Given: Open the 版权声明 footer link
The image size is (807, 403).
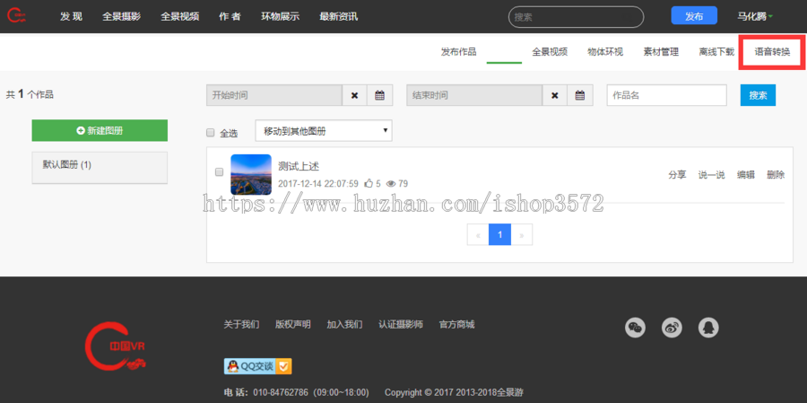Looking at the screenshot, I should (293, 325).
